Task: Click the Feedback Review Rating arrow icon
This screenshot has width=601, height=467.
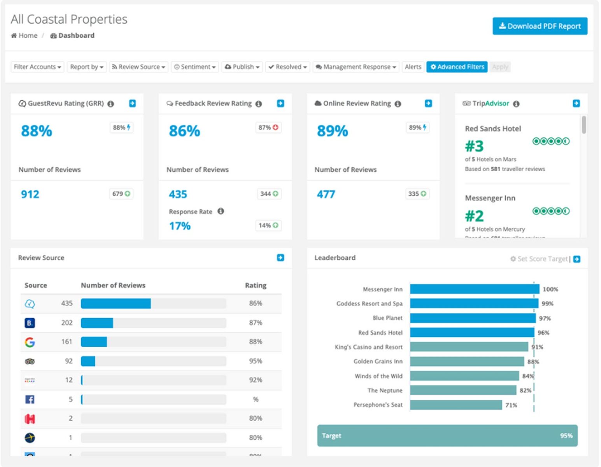Action: tap(280, 104)
